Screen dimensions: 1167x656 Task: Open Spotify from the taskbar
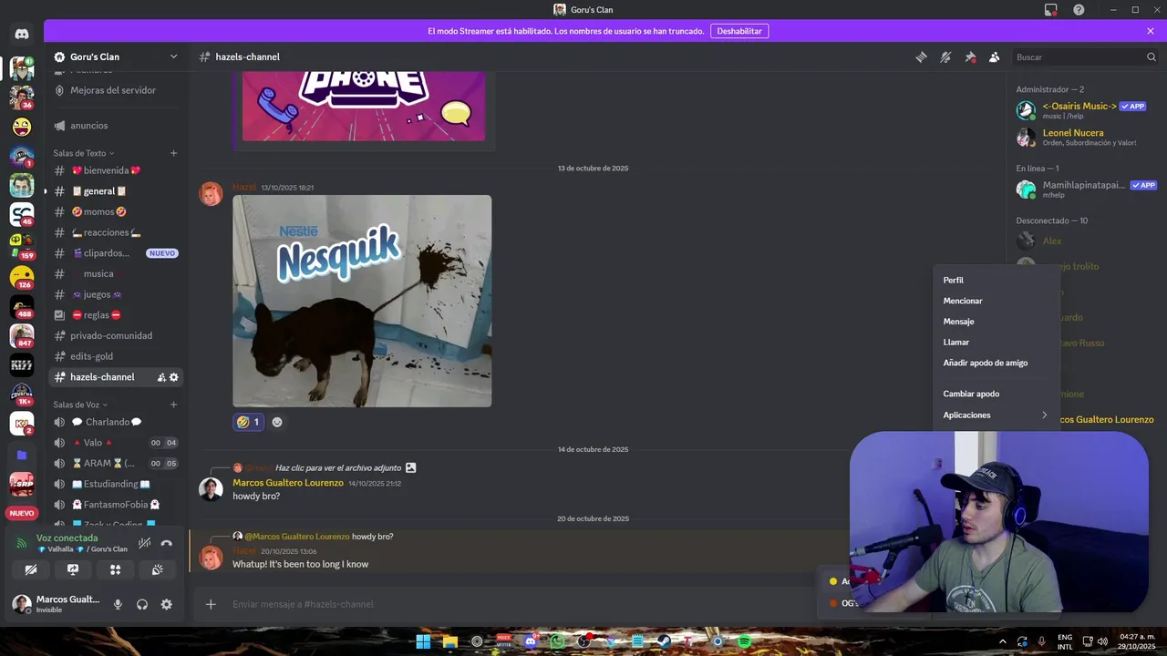[x=744, y=641]
